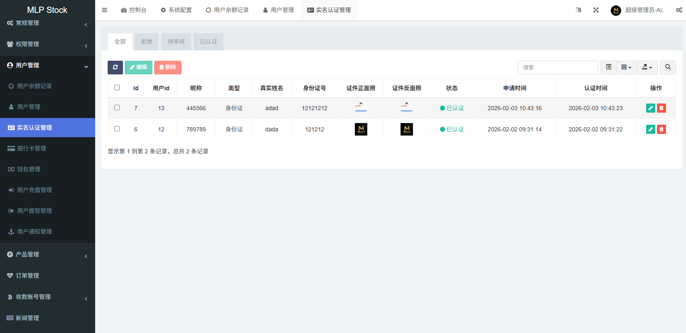The image size is (686, 333).
Task: Click the search magnifier icon button
Action: pos(668,67)
